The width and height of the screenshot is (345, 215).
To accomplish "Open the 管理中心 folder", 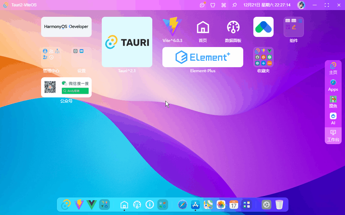I will tap(51, 57).
